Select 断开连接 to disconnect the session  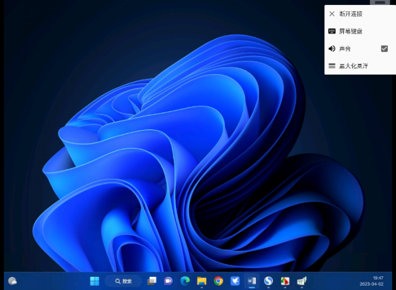tap(351, 14)
